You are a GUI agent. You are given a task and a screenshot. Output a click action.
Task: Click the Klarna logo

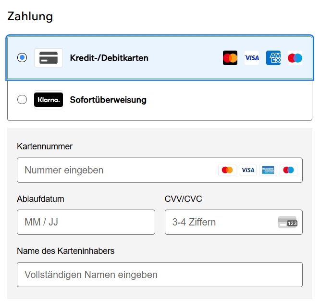49,100
